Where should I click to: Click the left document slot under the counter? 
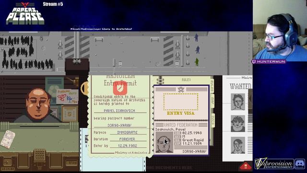tap(24, 160)
